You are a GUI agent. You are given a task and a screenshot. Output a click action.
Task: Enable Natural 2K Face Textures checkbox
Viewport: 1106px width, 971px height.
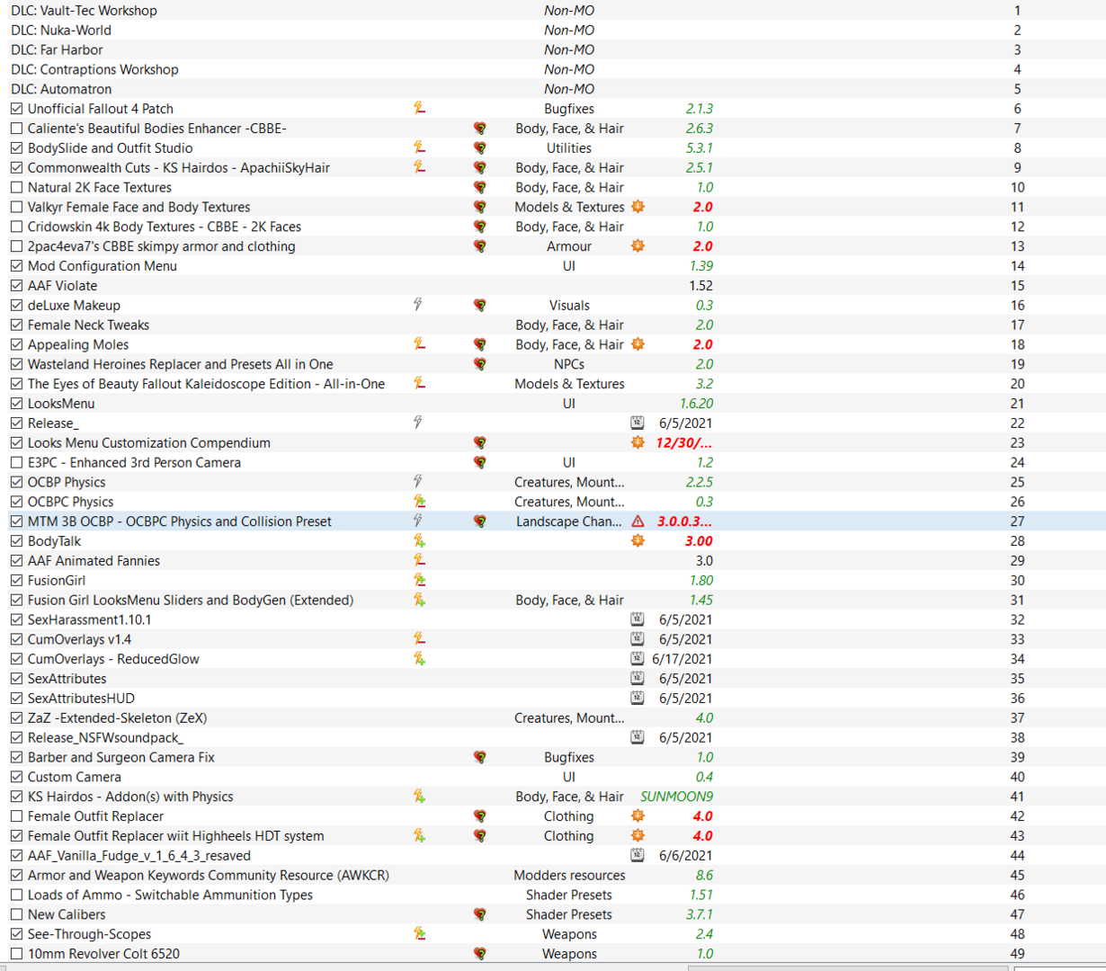(x=16, y=187)
